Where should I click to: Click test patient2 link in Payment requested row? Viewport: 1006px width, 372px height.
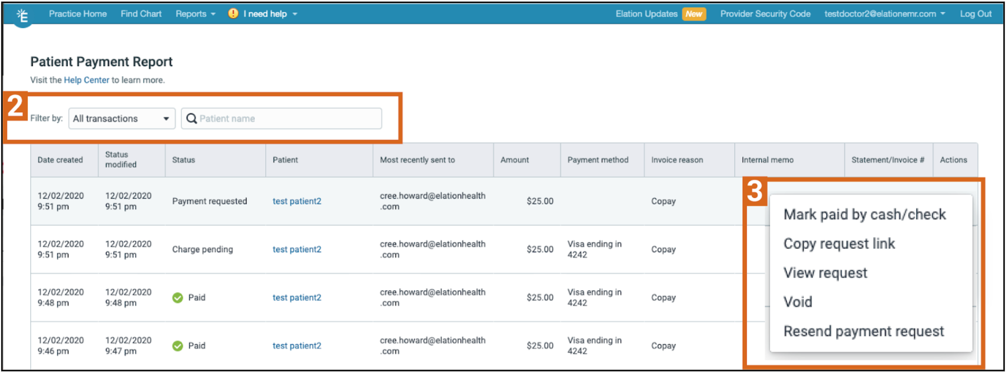[x=296, y=201]
